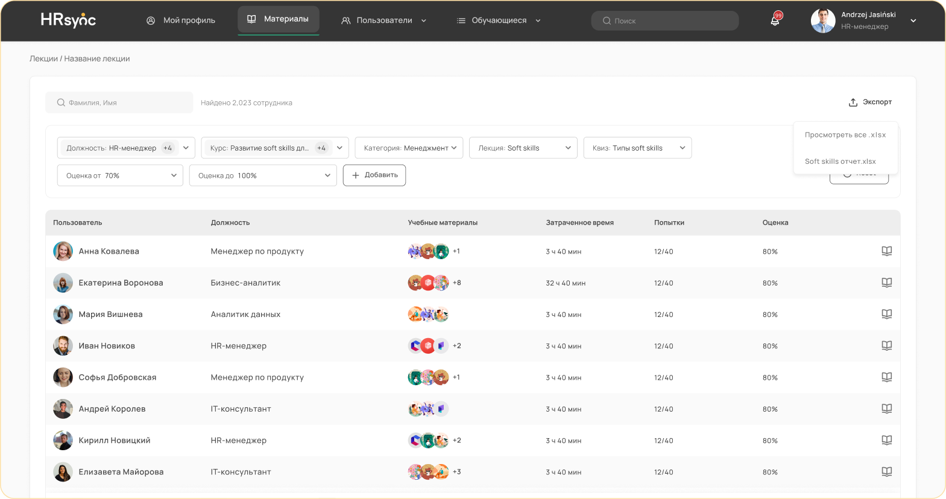Open Пользователи navigation menu
Image resolution: width=946 pixels, height=499 pixels.
(x=384, y=20)
